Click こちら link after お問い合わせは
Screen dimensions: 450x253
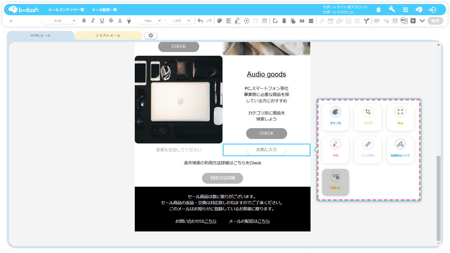(x=210, y=221)
